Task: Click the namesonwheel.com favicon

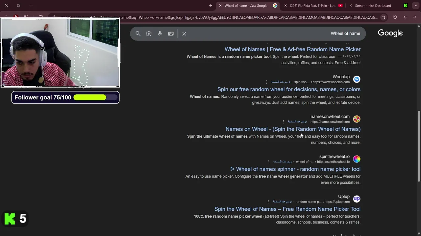Action: [x=357, y=119]
